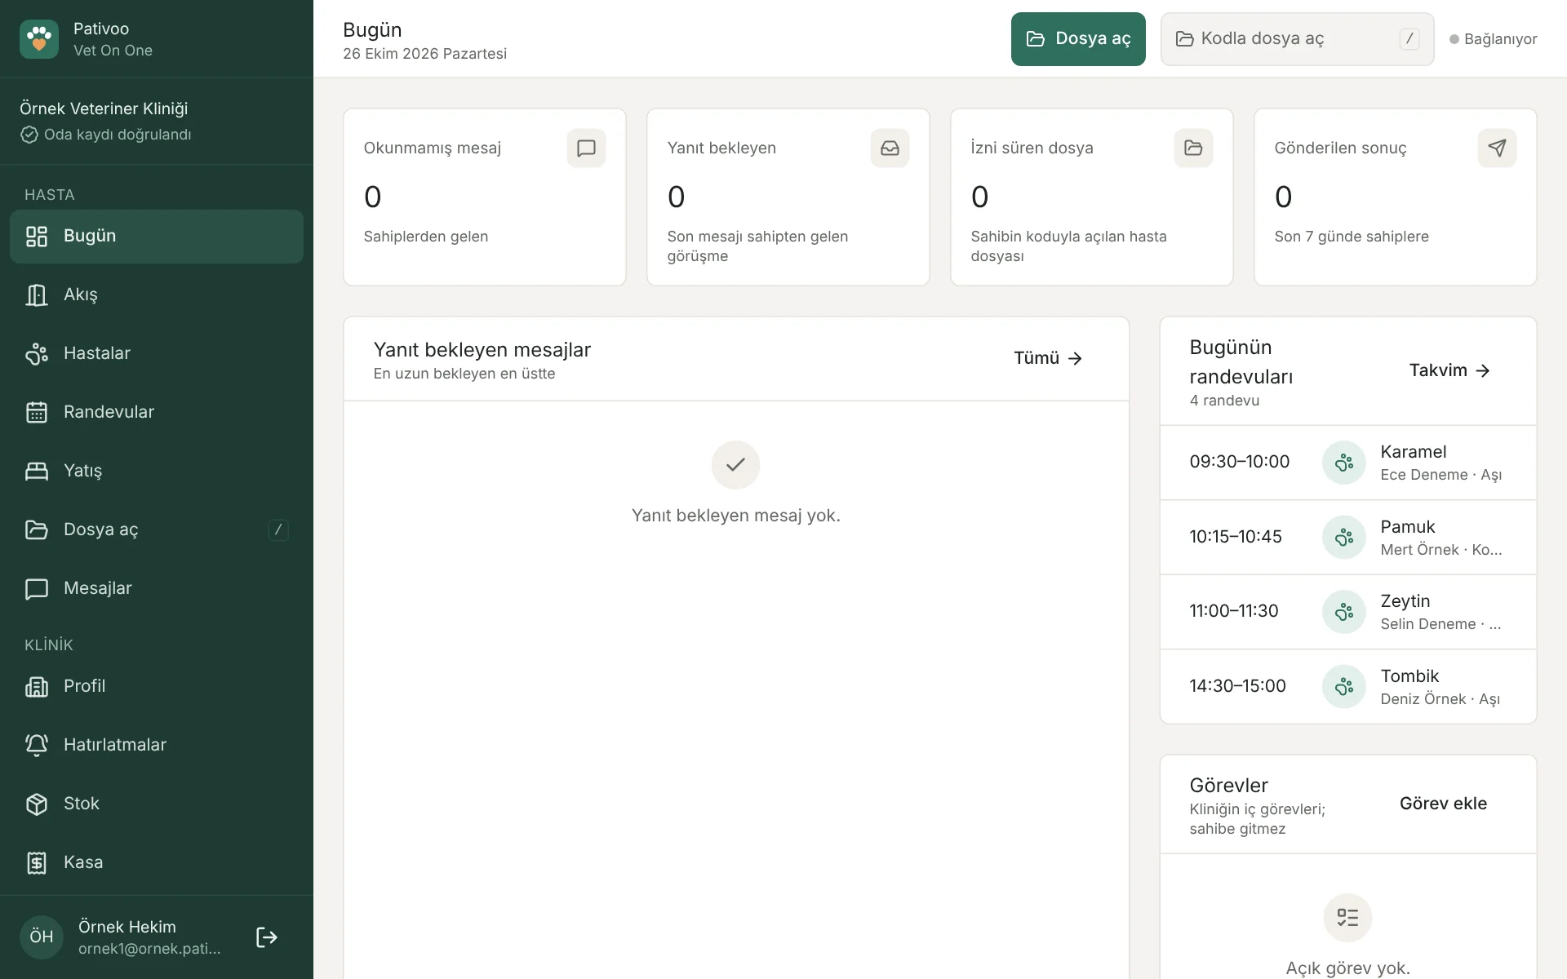
Task: Click the ÖH user avatar
Action: 42,937
